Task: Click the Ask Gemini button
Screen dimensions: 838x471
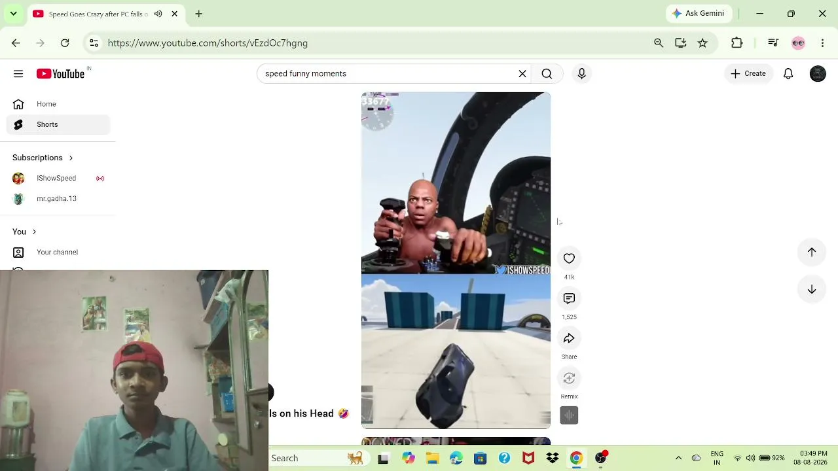Action: 698,14
